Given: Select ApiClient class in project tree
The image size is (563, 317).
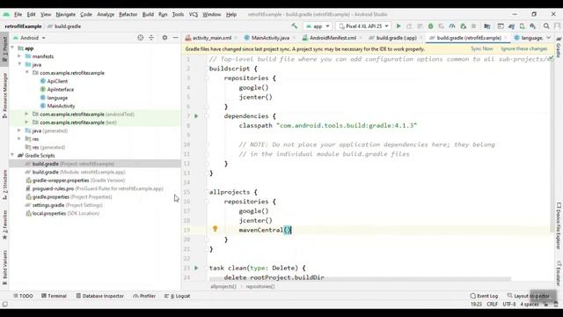Looking at the screenshot, I should (x=57, y=81).
